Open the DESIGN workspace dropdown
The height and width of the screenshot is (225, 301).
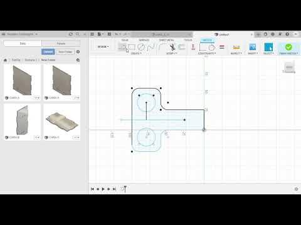point(103,47)
